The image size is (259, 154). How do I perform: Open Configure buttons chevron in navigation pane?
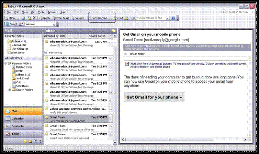click(40, 141)
